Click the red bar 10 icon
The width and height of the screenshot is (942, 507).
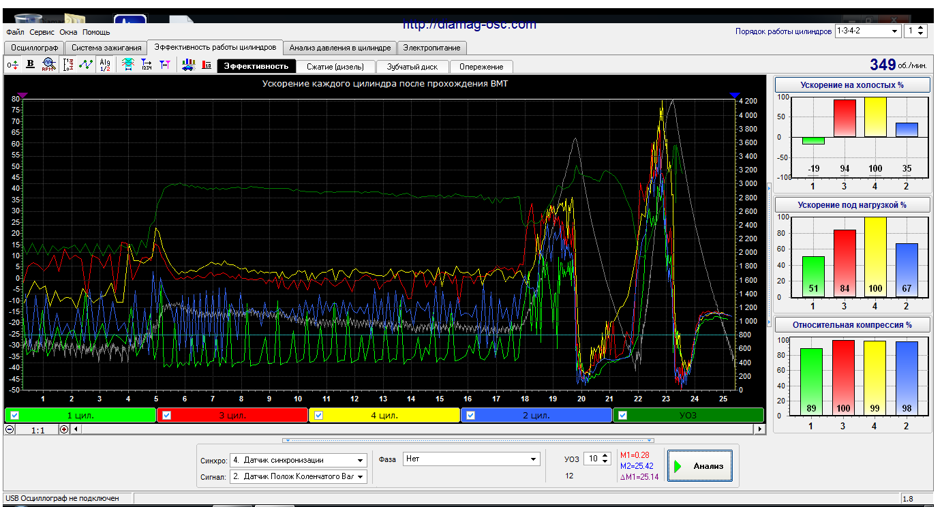[207, 65]
